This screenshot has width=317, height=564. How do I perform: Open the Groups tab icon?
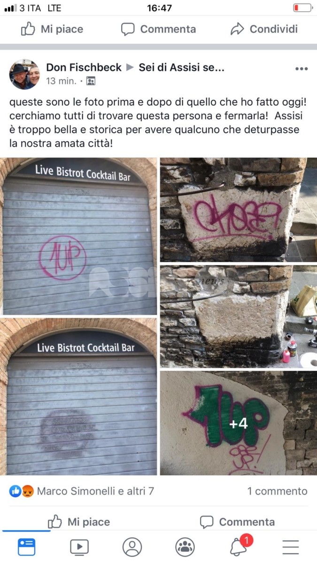[x=185, y=547]
